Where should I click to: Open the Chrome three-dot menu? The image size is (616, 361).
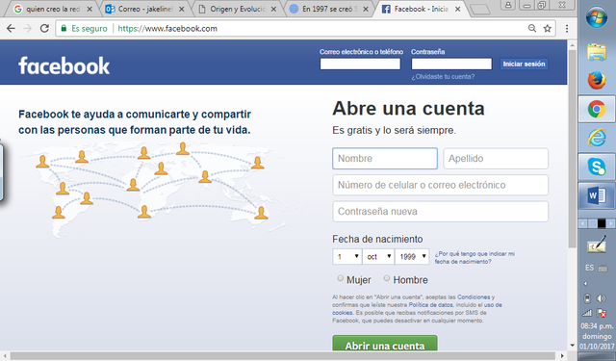pos(567,28)
